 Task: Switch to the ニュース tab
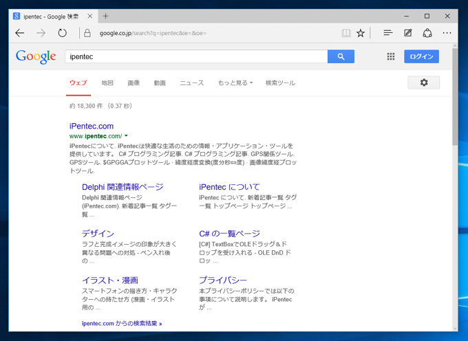click(191, 83)
